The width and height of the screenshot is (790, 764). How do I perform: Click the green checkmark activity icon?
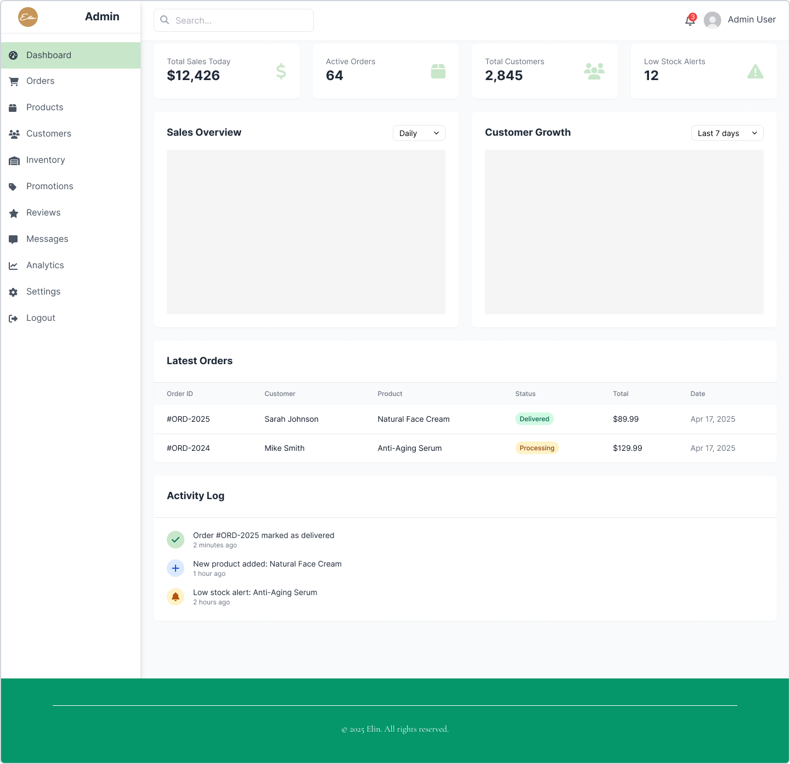[x=176, y=540]
